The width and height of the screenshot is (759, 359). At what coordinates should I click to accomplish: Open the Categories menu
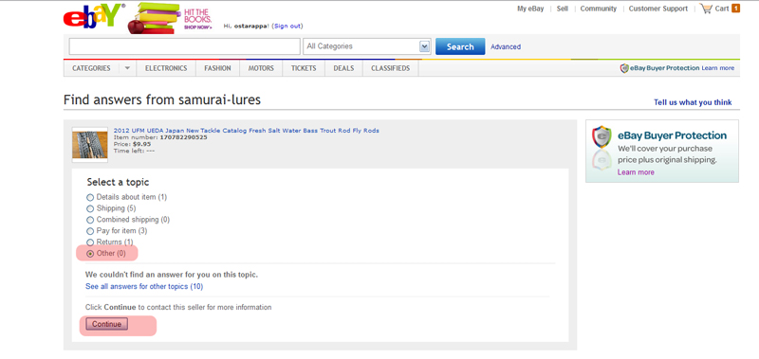[91, 68]
